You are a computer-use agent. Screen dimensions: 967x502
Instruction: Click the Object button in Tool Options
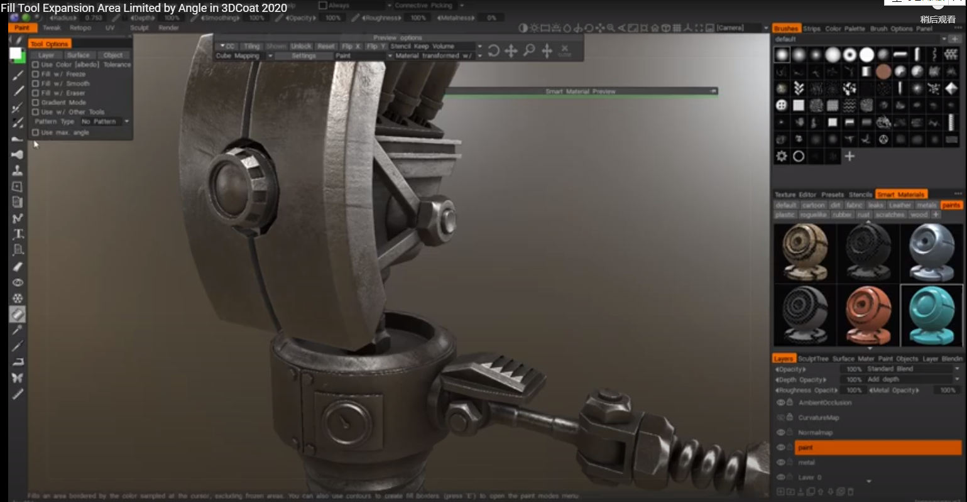click(113, 55)
